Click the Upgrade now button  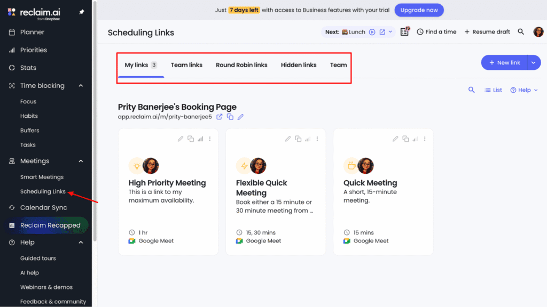pyautogui.click(x=419, y=10)
